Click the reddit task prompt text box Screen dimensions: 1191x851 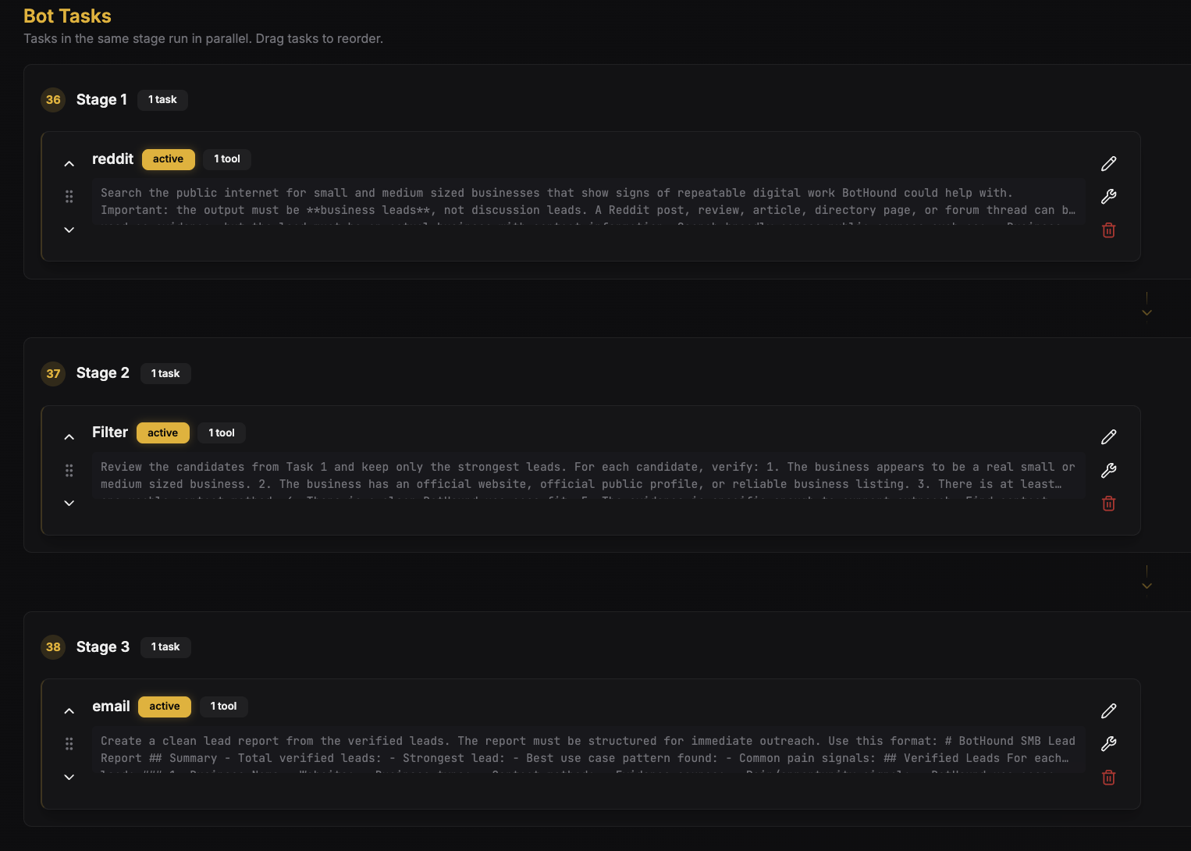tap(588, 202)
